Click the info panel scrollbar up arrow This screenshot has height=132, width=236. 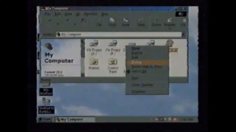(x=83, y=41)
